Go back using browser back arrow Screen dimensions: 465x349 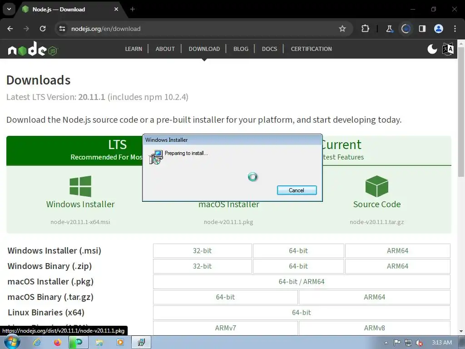click(10, 29)
